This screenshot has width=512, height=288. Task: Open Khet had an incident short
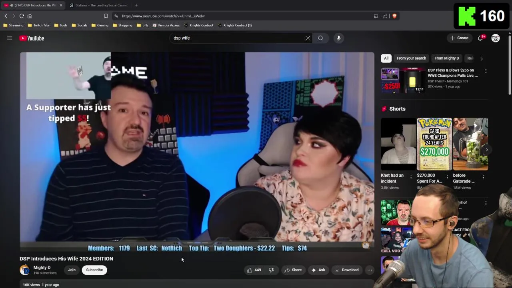pos(398,144)
